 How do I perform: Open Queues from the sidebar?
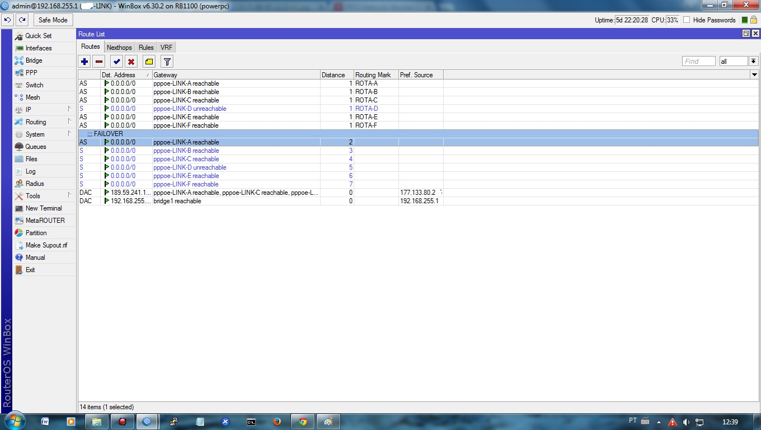click(x=44, y=147)
